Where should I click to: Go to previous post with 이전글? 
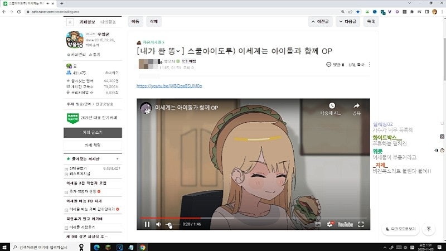[320, 21]
